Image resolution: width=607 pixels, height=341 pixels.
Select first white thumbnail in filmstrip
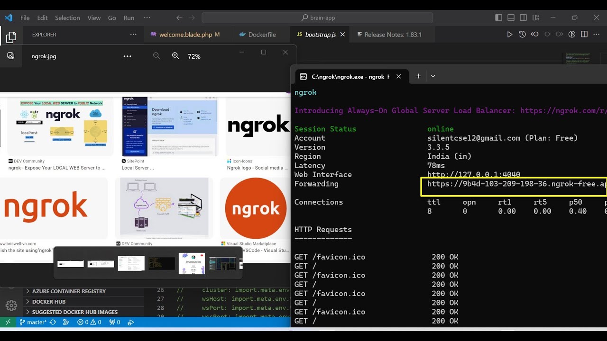point(71,264)
